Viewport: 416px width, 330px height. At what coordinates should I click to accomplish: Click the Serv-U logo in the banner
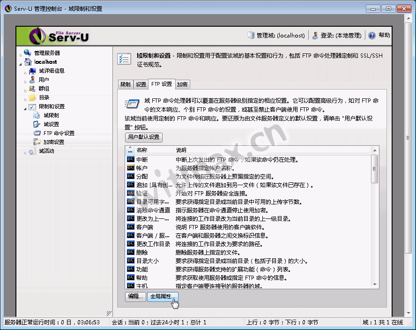59,36
